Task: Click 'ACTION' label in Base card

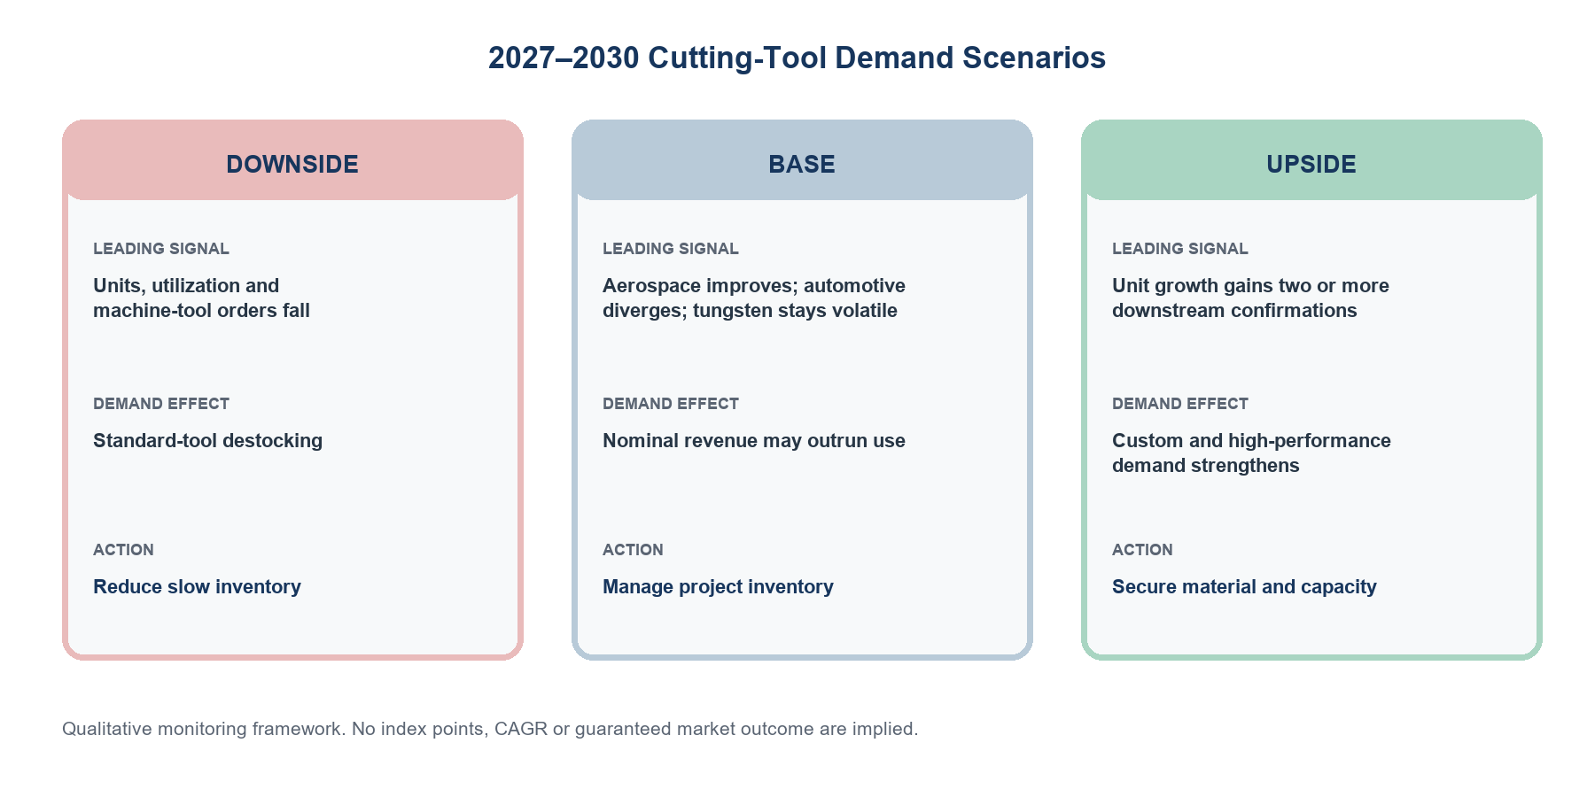Action: (x=633, y=550)
